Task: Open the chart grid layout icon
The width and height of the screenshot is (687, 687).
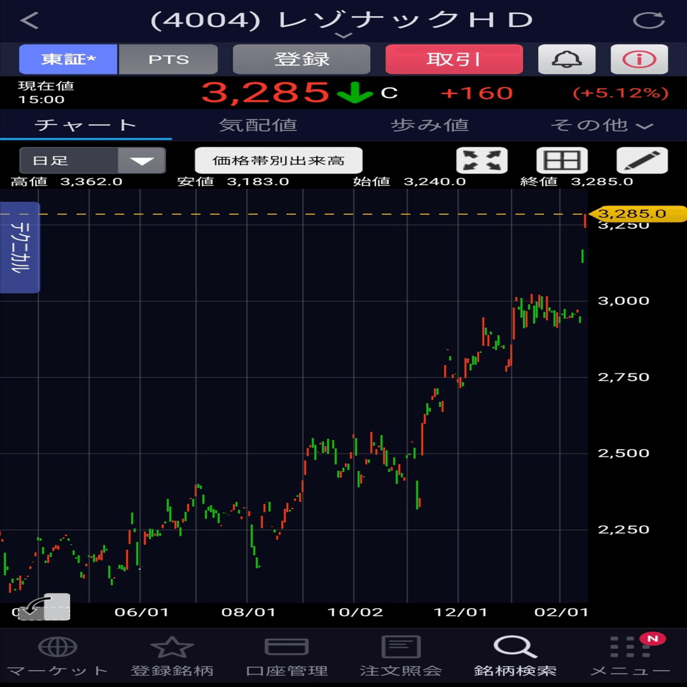Action: click(x=562, y=160)
